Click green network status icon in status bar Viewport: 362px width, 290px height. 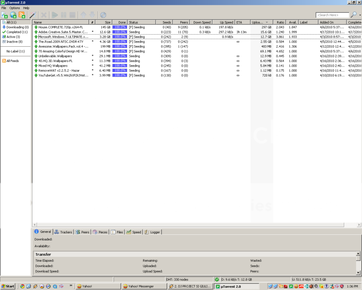217,279
